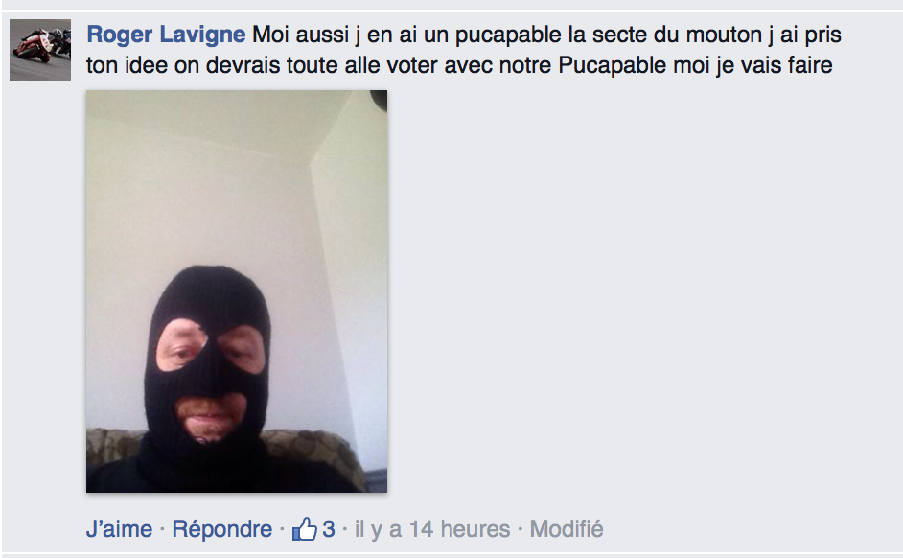This screenshot has width=903, height=558.
Task: Reply to the comment using Répondre
Action: coord(221,528)
